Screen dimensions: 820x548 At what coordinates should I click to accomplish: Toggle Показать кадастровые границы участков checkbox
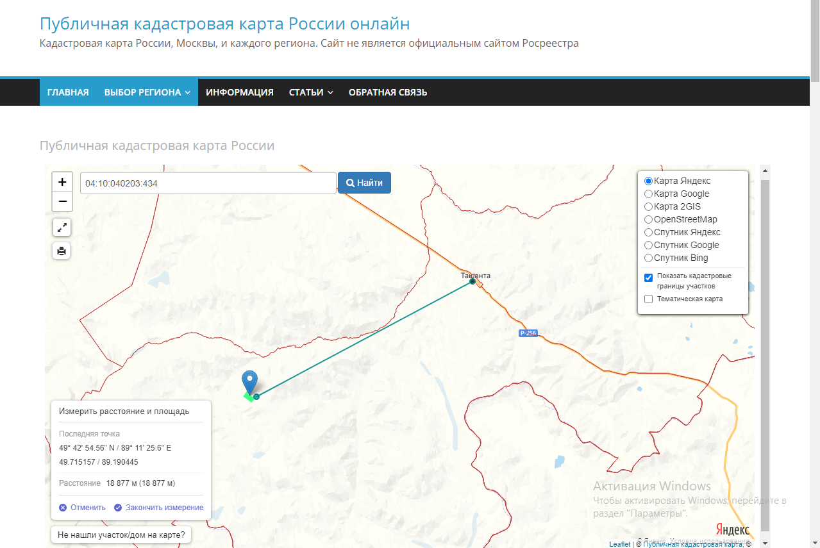tap(648, 278)
